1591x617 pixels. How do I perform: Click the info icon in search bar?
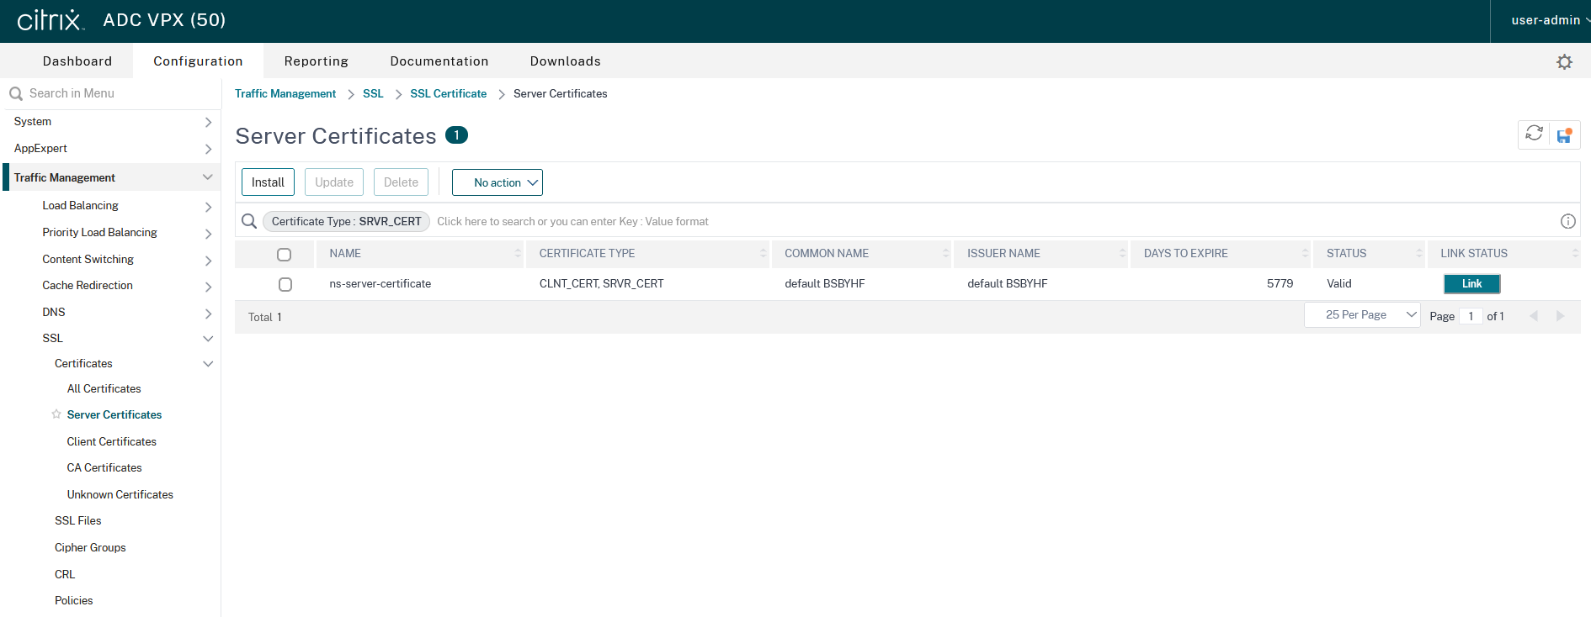click(x=1567, y=221)
